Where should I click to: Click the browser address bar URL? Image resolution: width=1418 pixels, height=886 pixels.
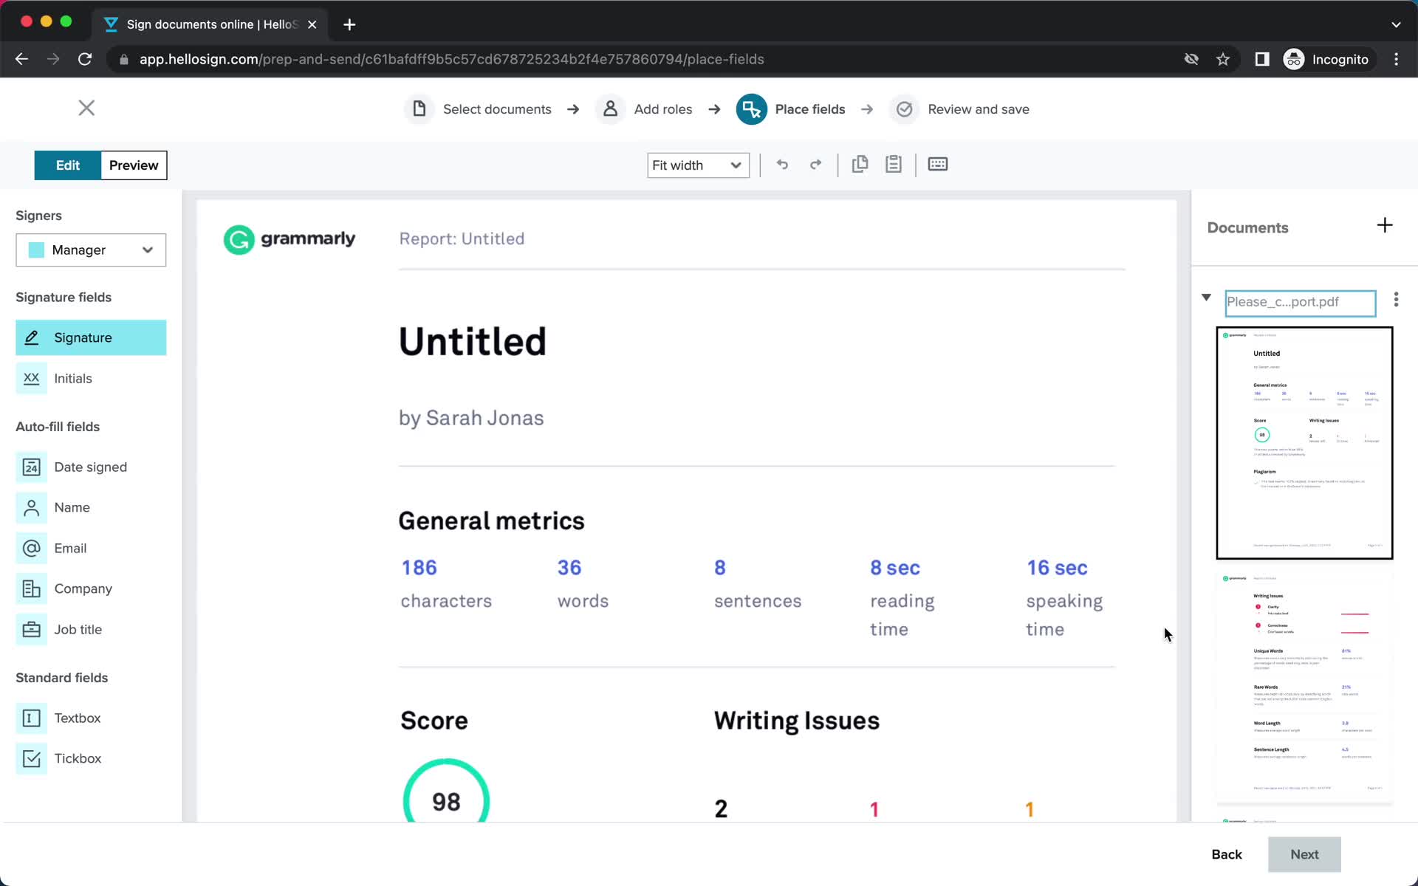451,59
